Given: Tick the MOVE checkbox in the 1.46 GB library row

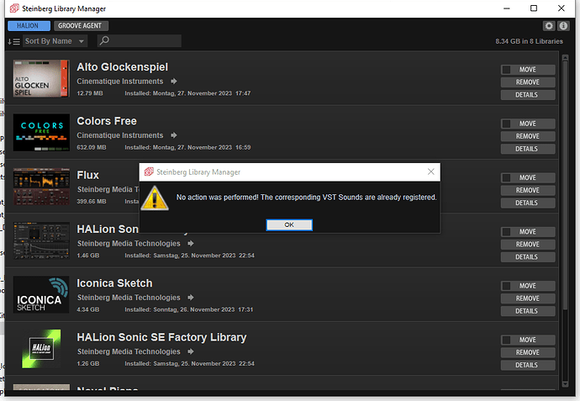Looking at the screenshot, I should click(506, 231).
